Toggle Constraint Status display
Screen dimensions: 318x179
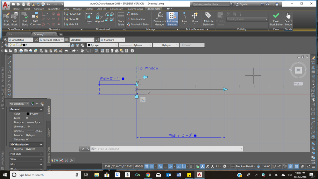138,24
